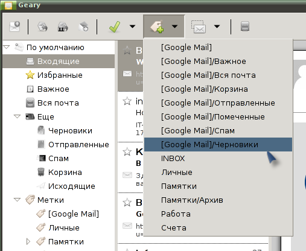Open the Move dropdown arrow
Image resolution: width=306 pixels, height=251 pixels.
(217, 27)
